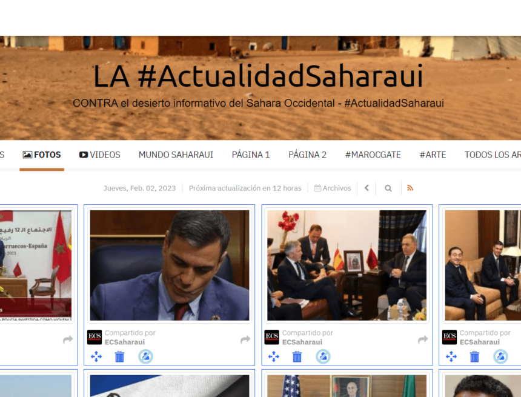Open the RSS feed icon
This screenshot has width=521, height=397.
pyautogui.click(x=410, y=188)
